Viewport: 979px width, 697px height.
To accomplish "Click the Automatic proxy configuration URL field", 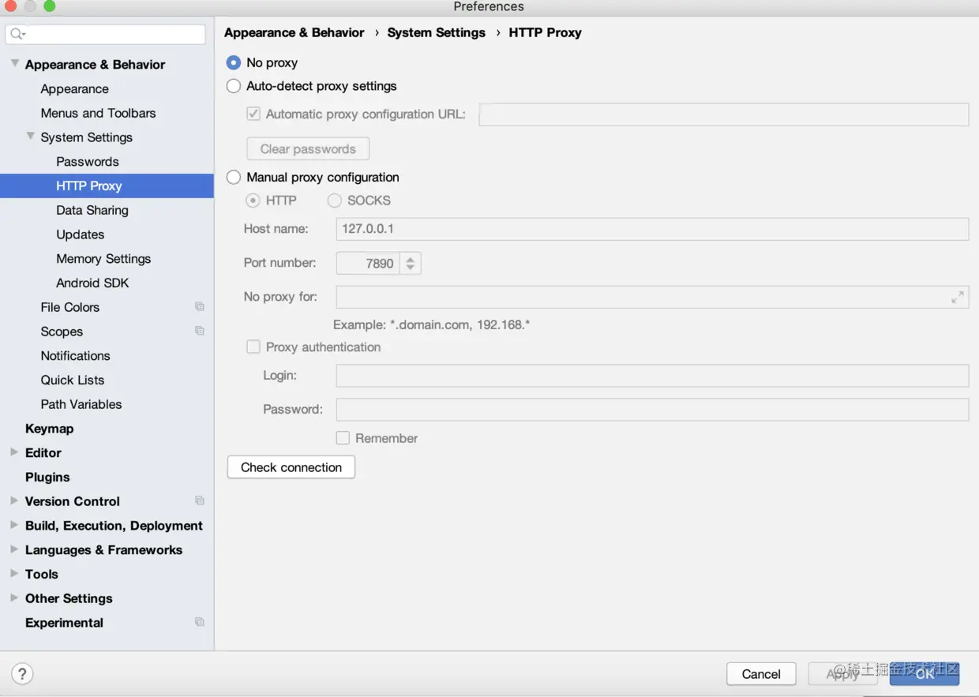I will (724, 114).
